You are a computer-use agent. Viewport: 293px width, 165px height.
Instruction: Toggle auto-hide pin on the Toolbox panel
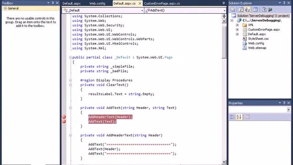tap(53, 3)
